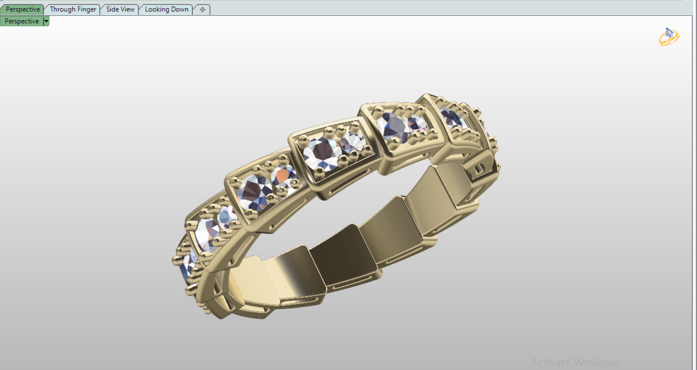The width and height of the screenshot is (697, 370).
Task: Select large gem beside the orange-reflecting gem
Action: [254, 193]
